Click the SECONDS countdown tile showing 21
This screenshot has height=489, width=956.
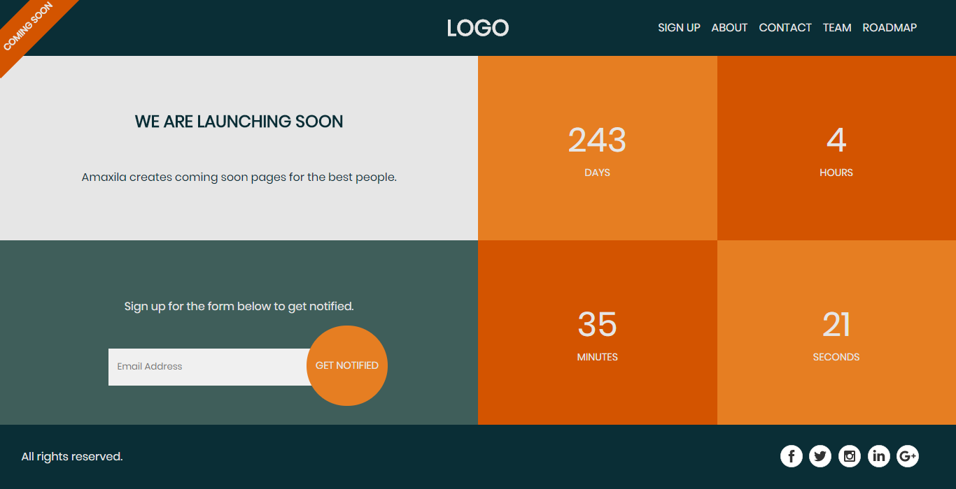836,333
